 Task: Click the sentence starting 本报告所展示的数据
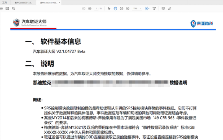(92, 73)
